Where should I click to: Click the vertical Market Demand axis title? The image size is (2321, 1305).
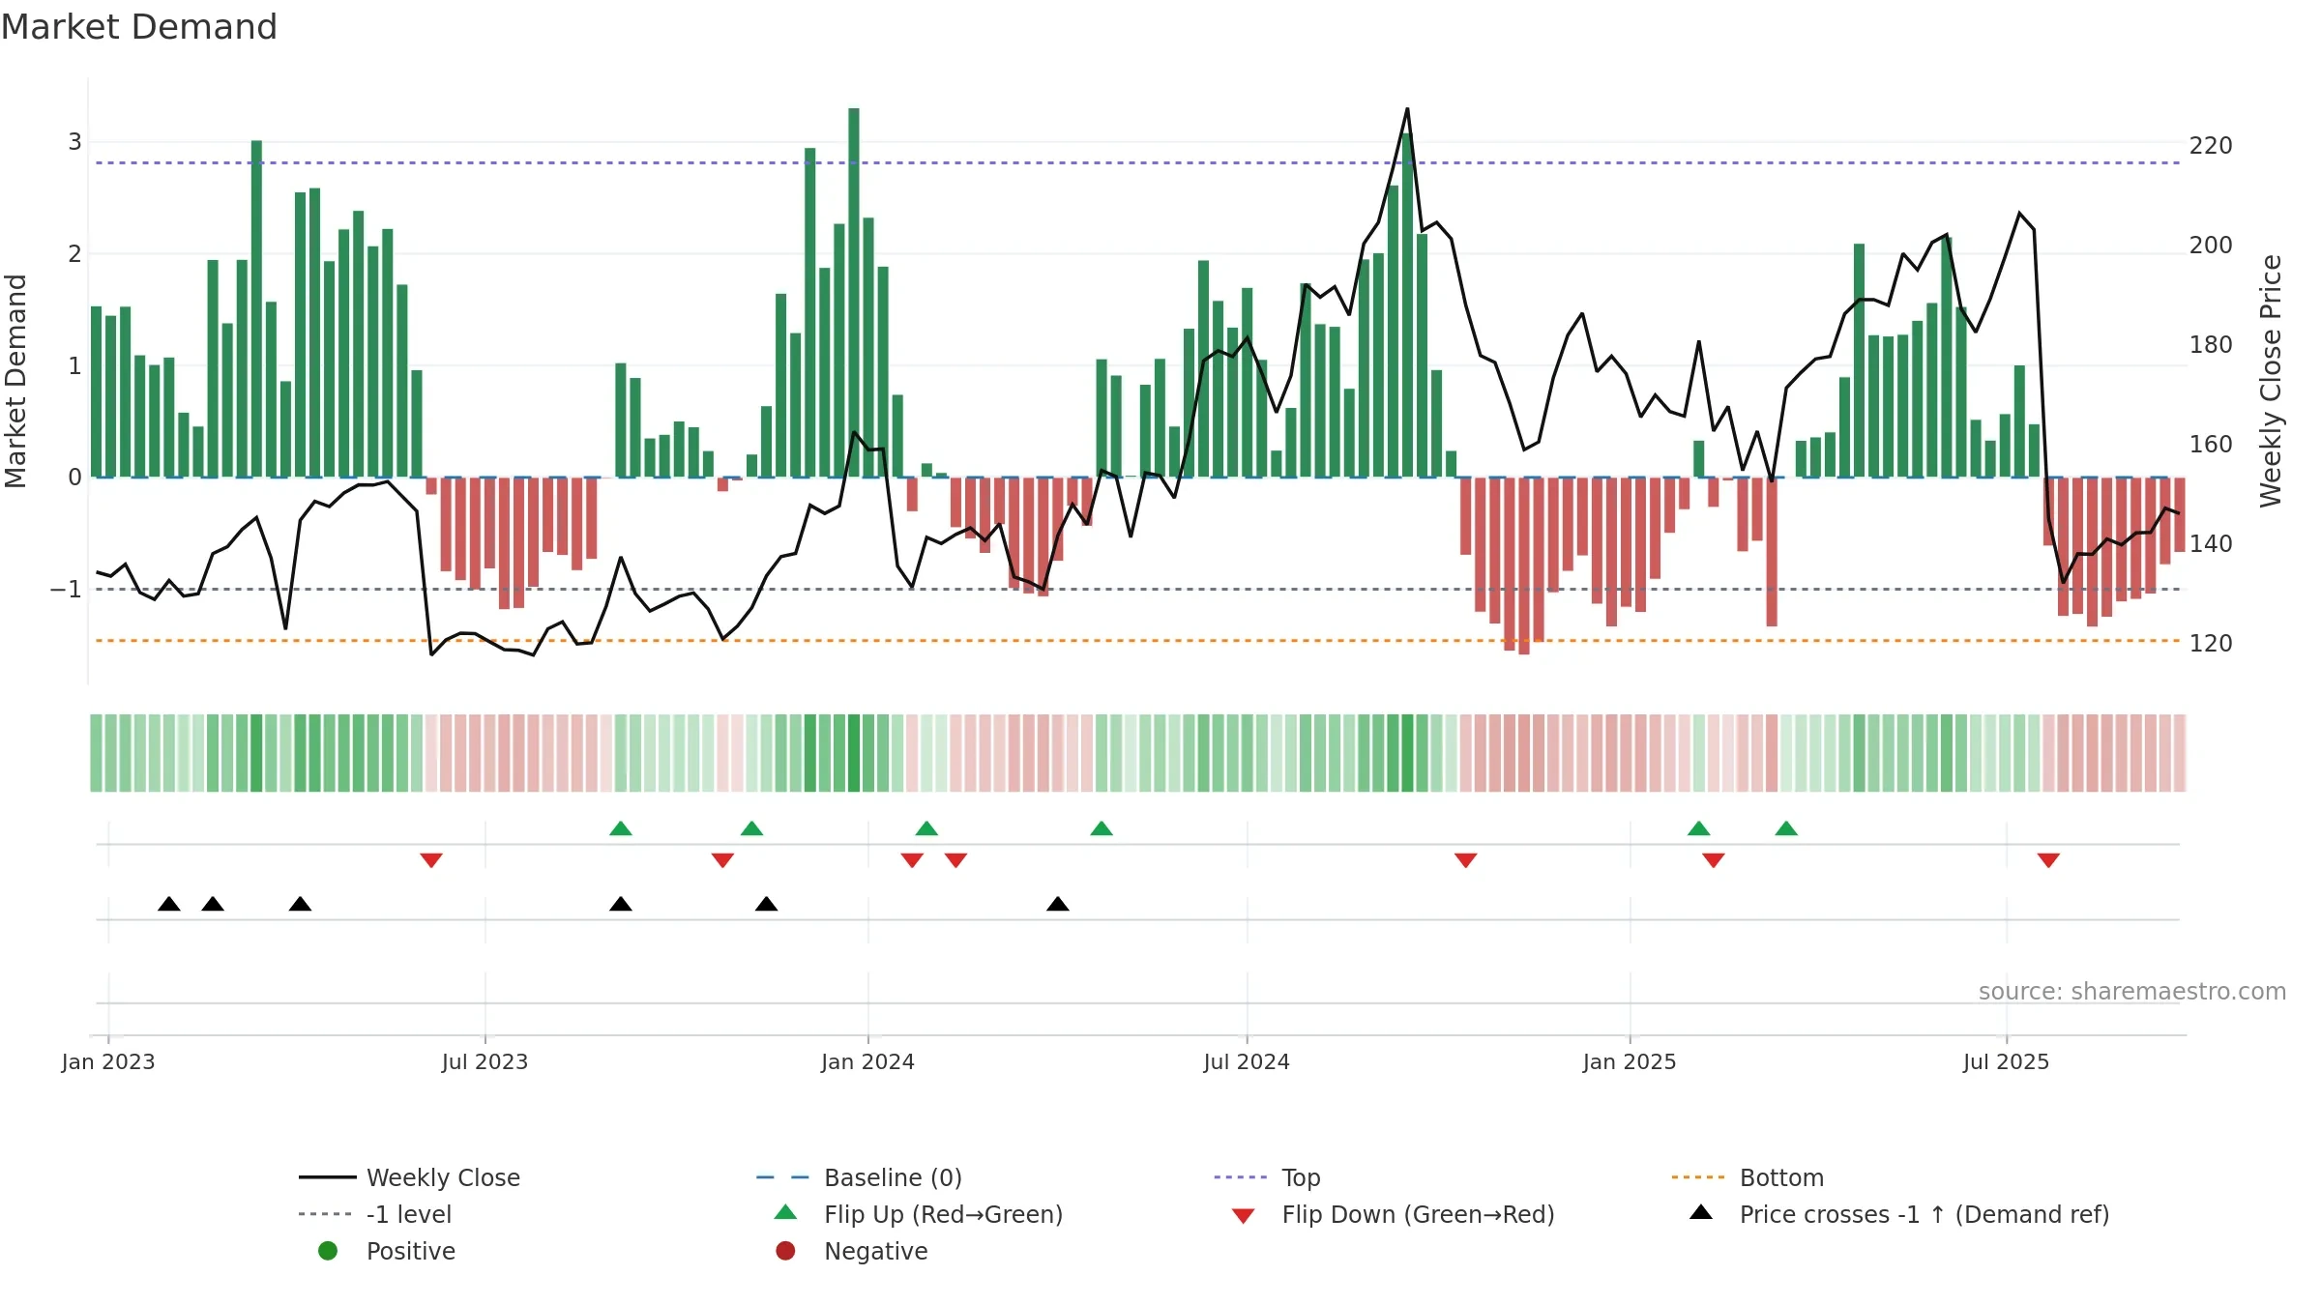click(x=15, y=381)
